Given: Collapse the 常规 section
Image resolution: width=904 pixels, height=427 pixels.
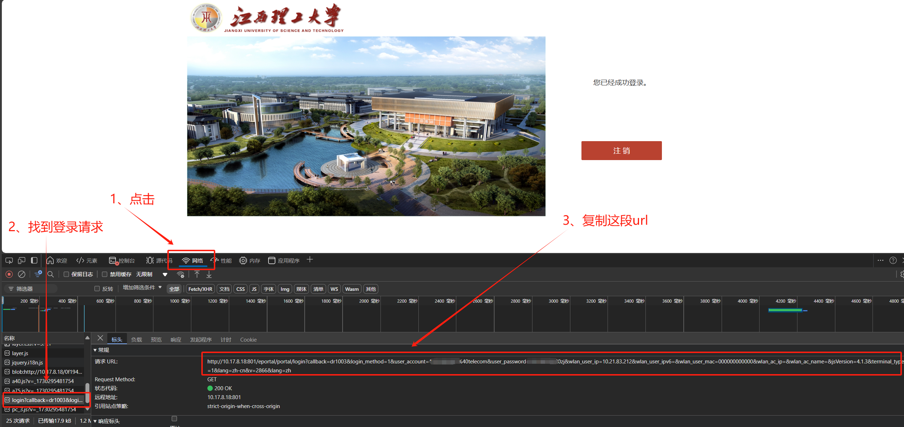Looking at the screenshot, I should (101, 350).
